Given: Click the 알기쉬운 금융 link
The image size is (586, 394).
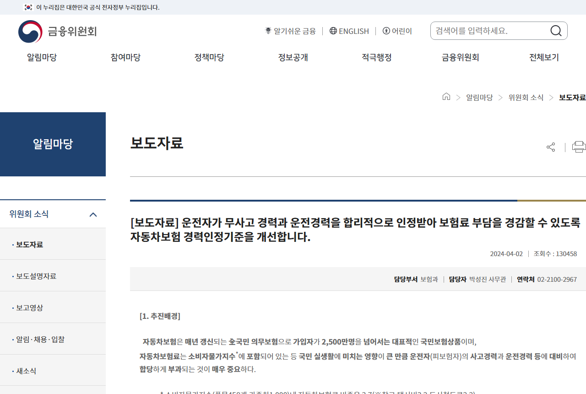Looking at the screenshot, I should (x=295, y=31).
